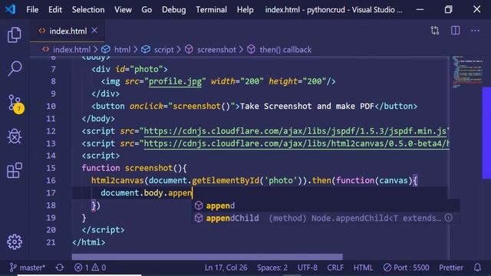
Task: Click the master* git branch indicator
Action: [28, 268]
